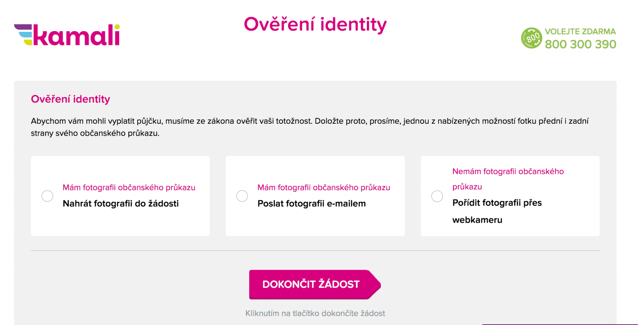638x325 pixels.
Task: Click the hint text Kliknutím na tlačítko dokončíte žádost
Action: pyautogui.click(x=315, y=313)
